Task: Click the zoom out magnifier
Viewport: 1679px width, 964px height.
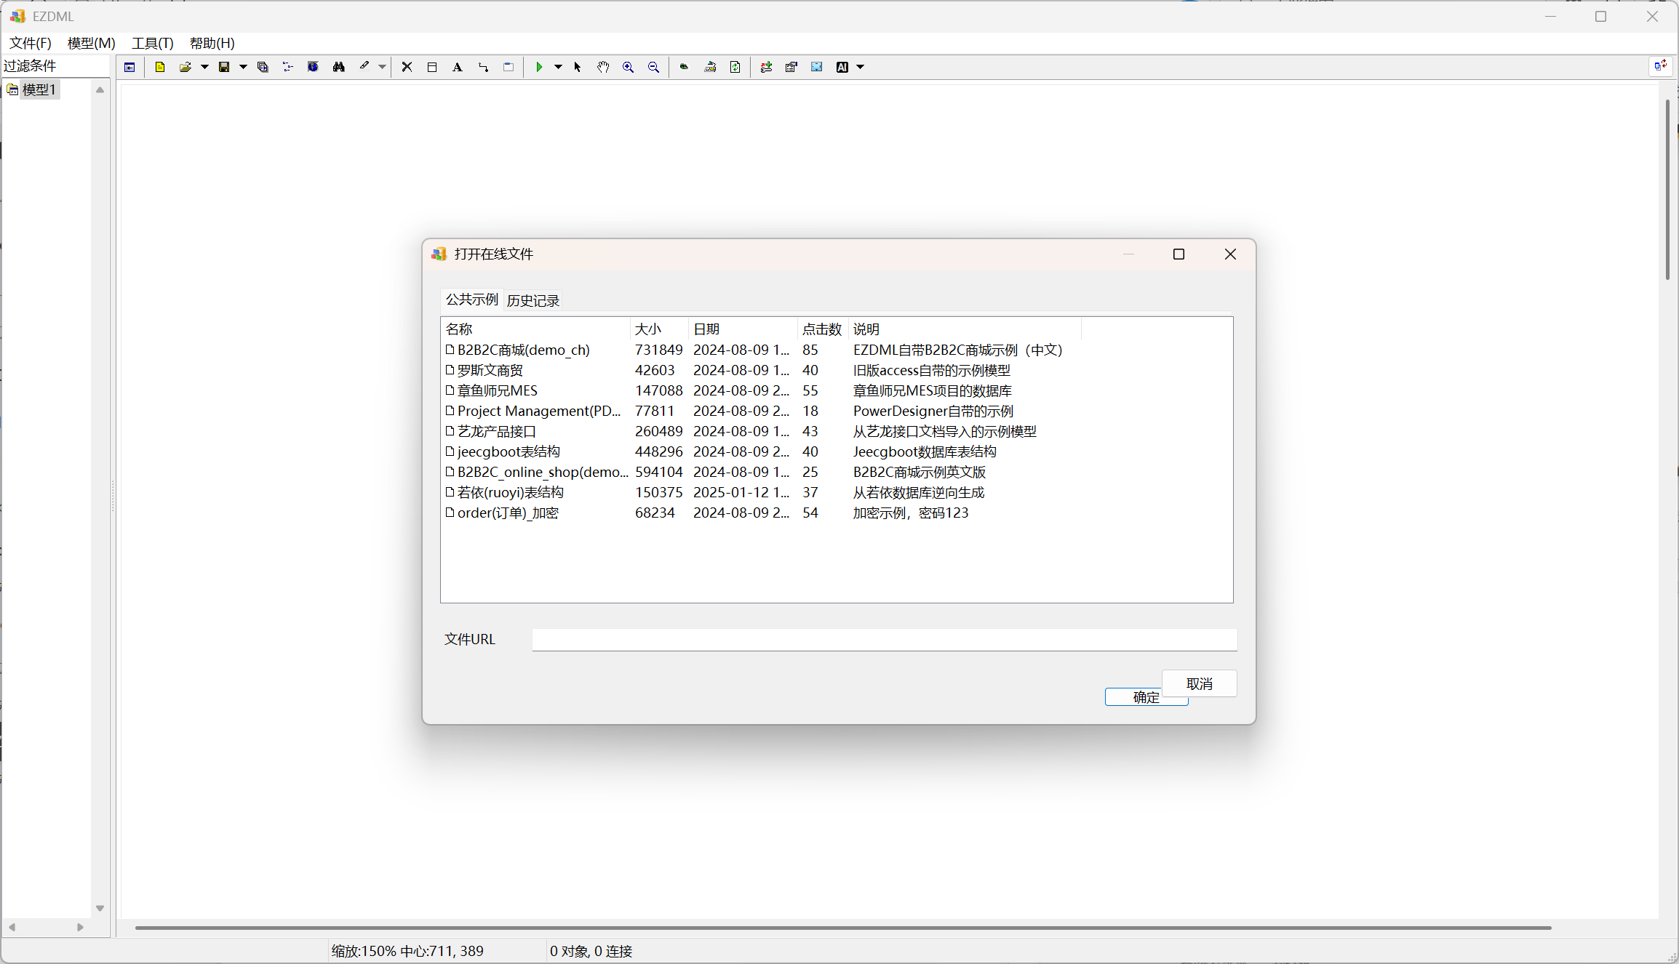Action: coord(654,67)
